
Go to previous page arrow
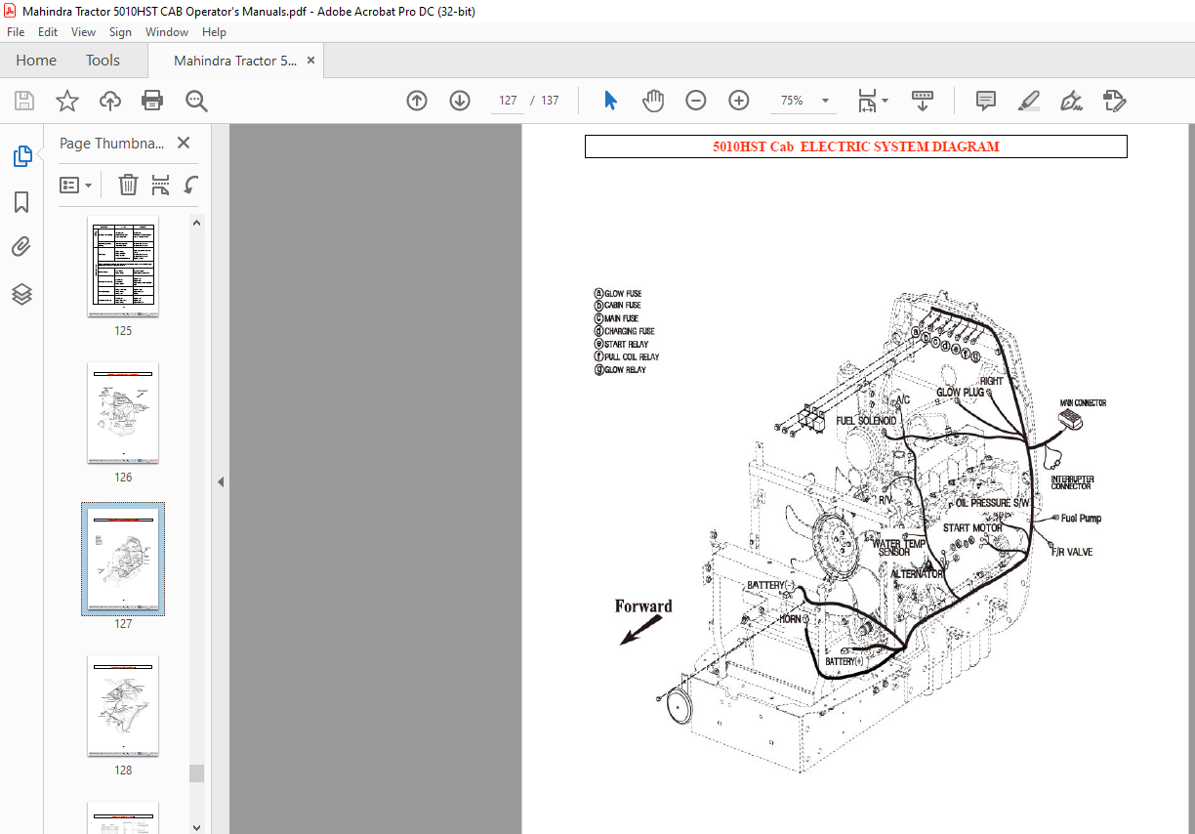(x=417, y=101)
